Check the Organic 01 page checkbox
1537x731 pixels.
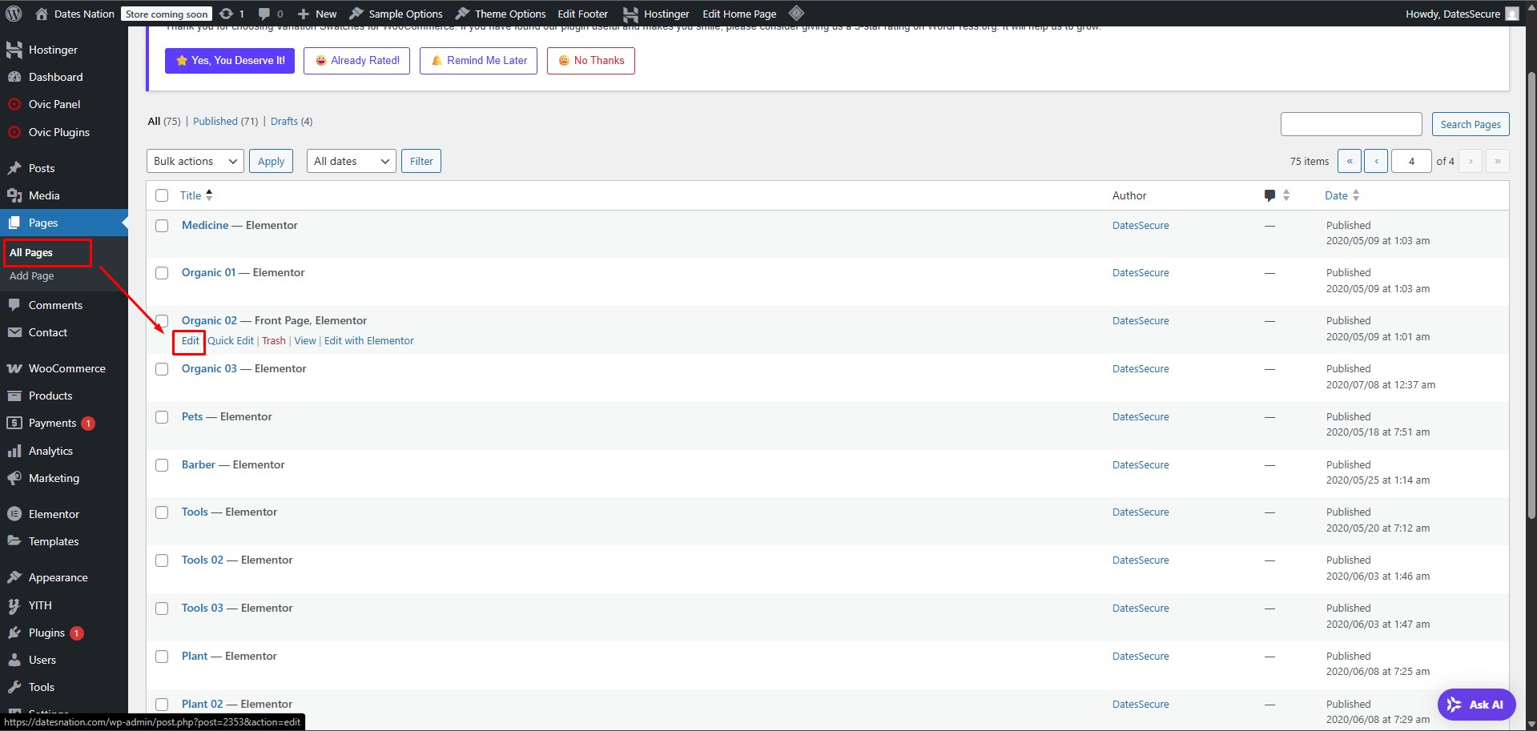coord(162,273)
